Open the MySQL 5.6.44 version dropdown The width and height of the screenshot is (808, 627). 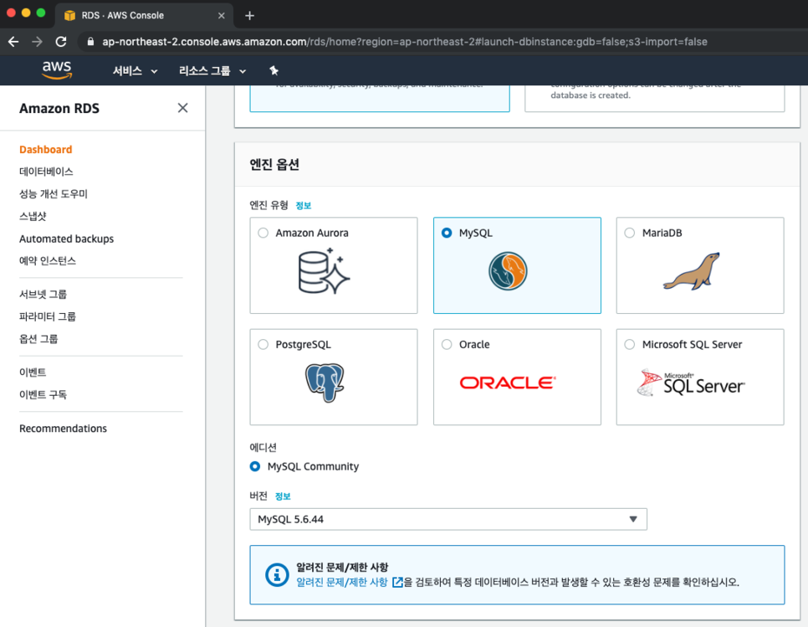448,519
